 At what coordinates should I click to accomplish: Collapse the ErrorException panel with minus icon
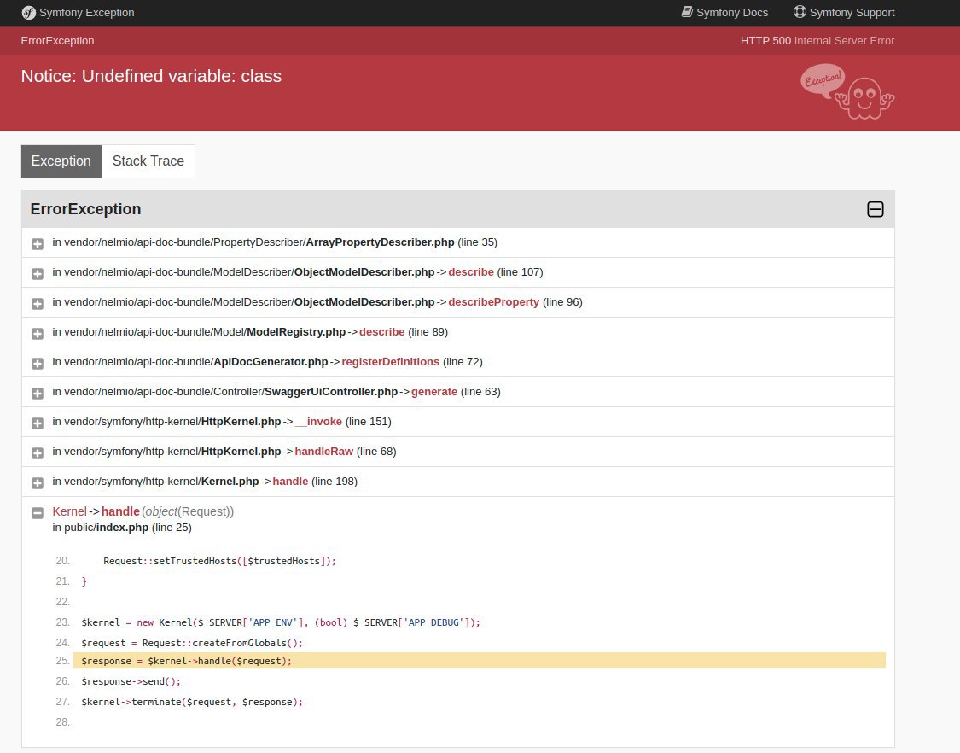(x=876, y=209)
